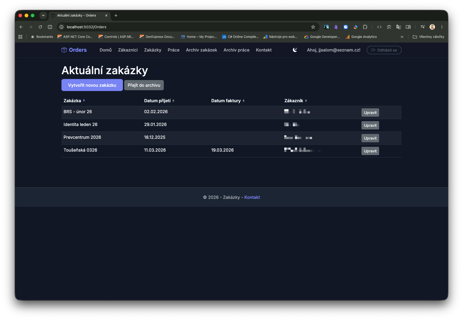Open the Archiv práce menu item
Viewport: 463px width, 320px height.
pos(236,50)
